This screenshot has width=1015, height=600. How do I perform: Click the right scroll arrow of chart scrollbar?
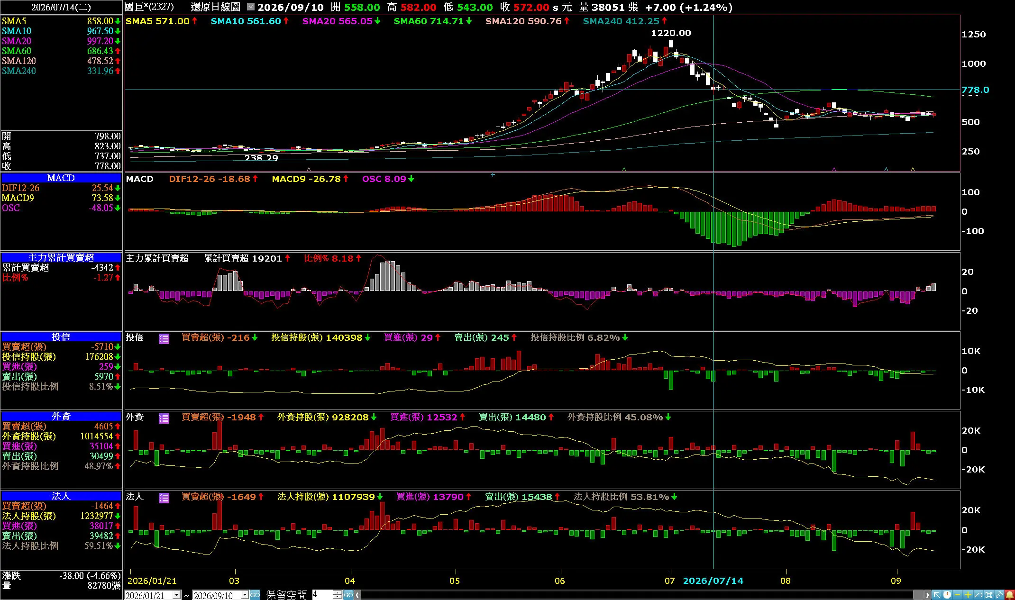927,595
